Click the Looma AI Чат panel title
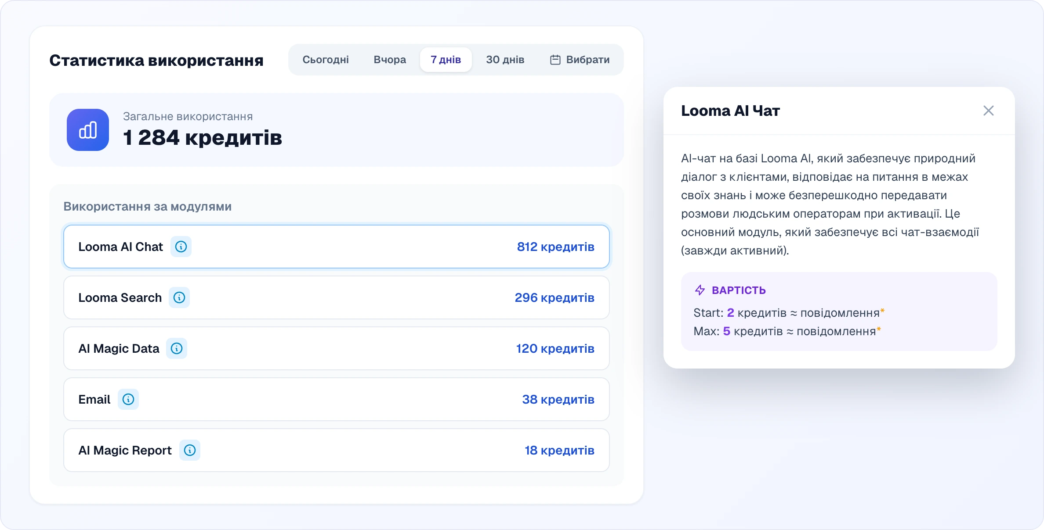Screen dimensions: 1044x530 click(x=731, y=111)
